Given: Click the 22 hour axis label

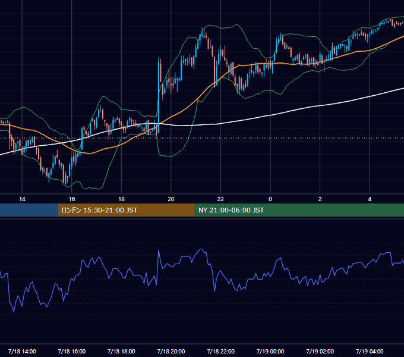Looking at the screenshot, I should [x=220, y=199].
